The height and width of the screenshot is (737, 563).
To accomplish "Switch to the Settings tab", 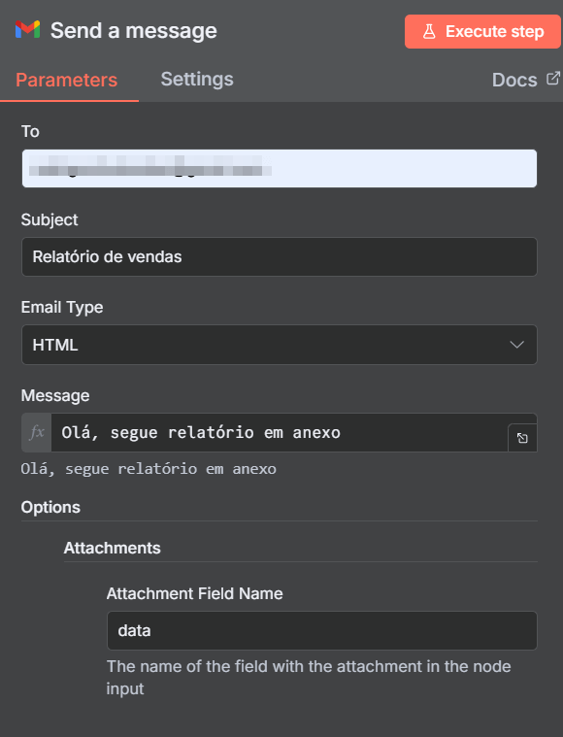I will pyautogui.click(x=197, y=79).
